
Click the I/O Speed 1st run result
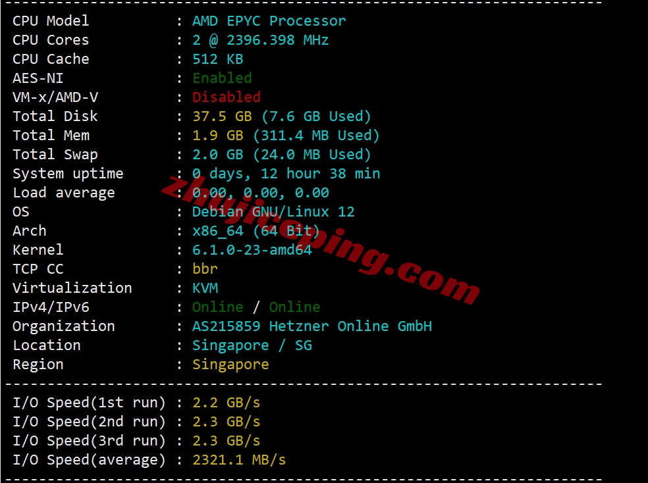pyautogui.click(x=227, y=403)
